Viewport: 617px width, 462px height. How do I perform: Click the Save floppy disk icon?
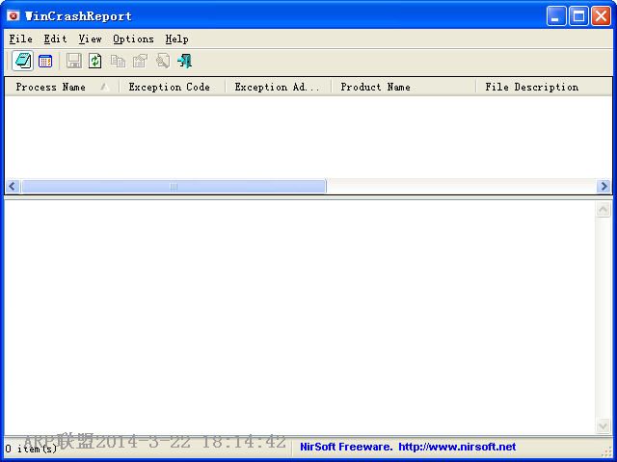pyautogui.click(x=74, y=61)
